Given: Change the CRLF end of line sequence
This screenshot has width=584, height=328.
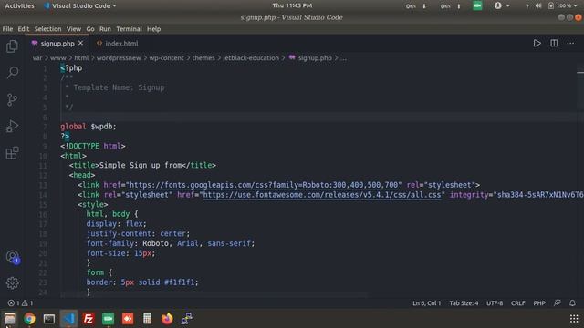Looking at the screenshot, I should coord(517,303).
